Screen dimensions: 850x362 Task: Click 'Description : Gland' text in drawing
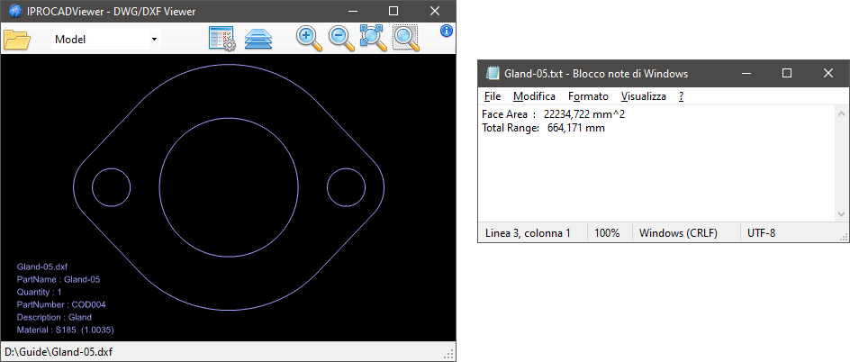click(x=54, y=317)
